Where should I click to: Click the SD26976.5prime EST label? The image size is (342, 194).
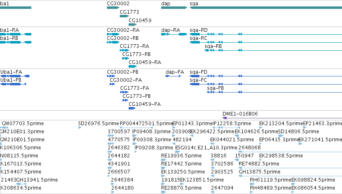click(98, 124)
